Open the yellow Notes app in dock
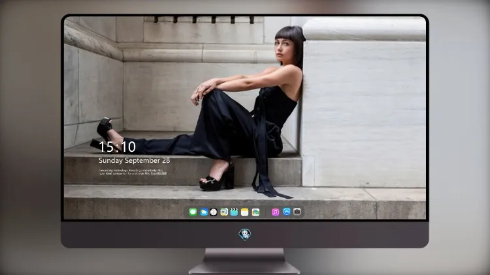The image size is (490, 275). (x=245, y=212)
